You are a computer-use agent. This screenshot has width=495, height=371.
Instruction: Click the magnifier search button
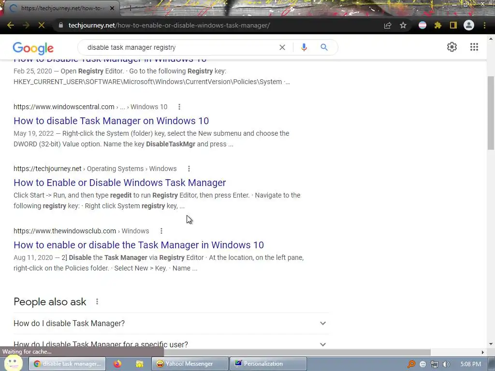click(324, 47)
